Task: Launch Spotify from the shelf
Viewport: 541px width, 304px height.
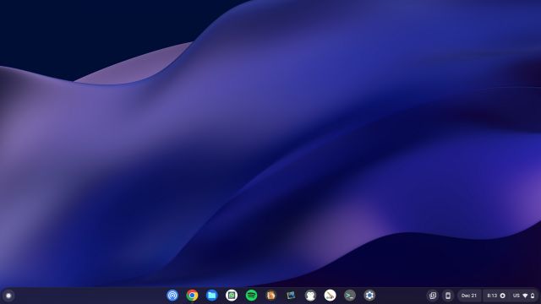Action: pos(251,296)
